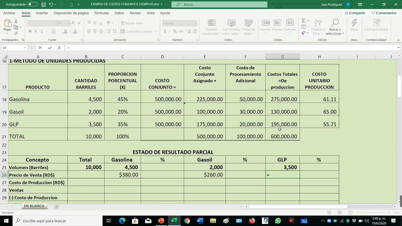Click the Buscar search box in title bar

(x=219, y=4)
